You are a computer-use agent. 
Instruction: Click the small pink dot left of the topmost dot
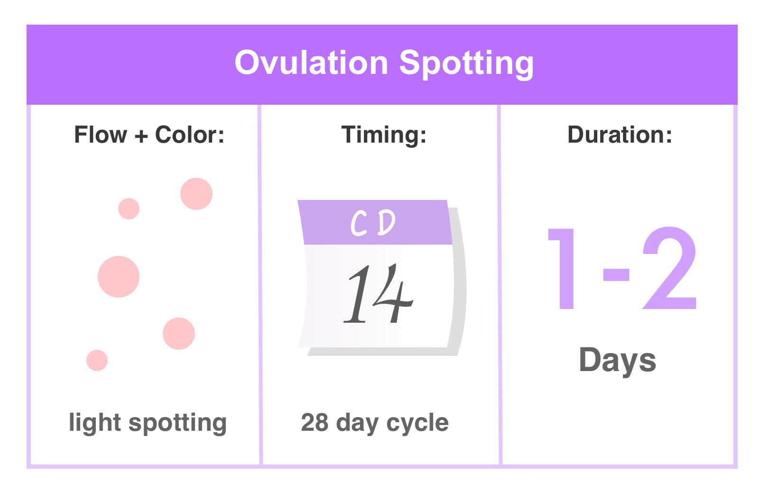[129, 209]
